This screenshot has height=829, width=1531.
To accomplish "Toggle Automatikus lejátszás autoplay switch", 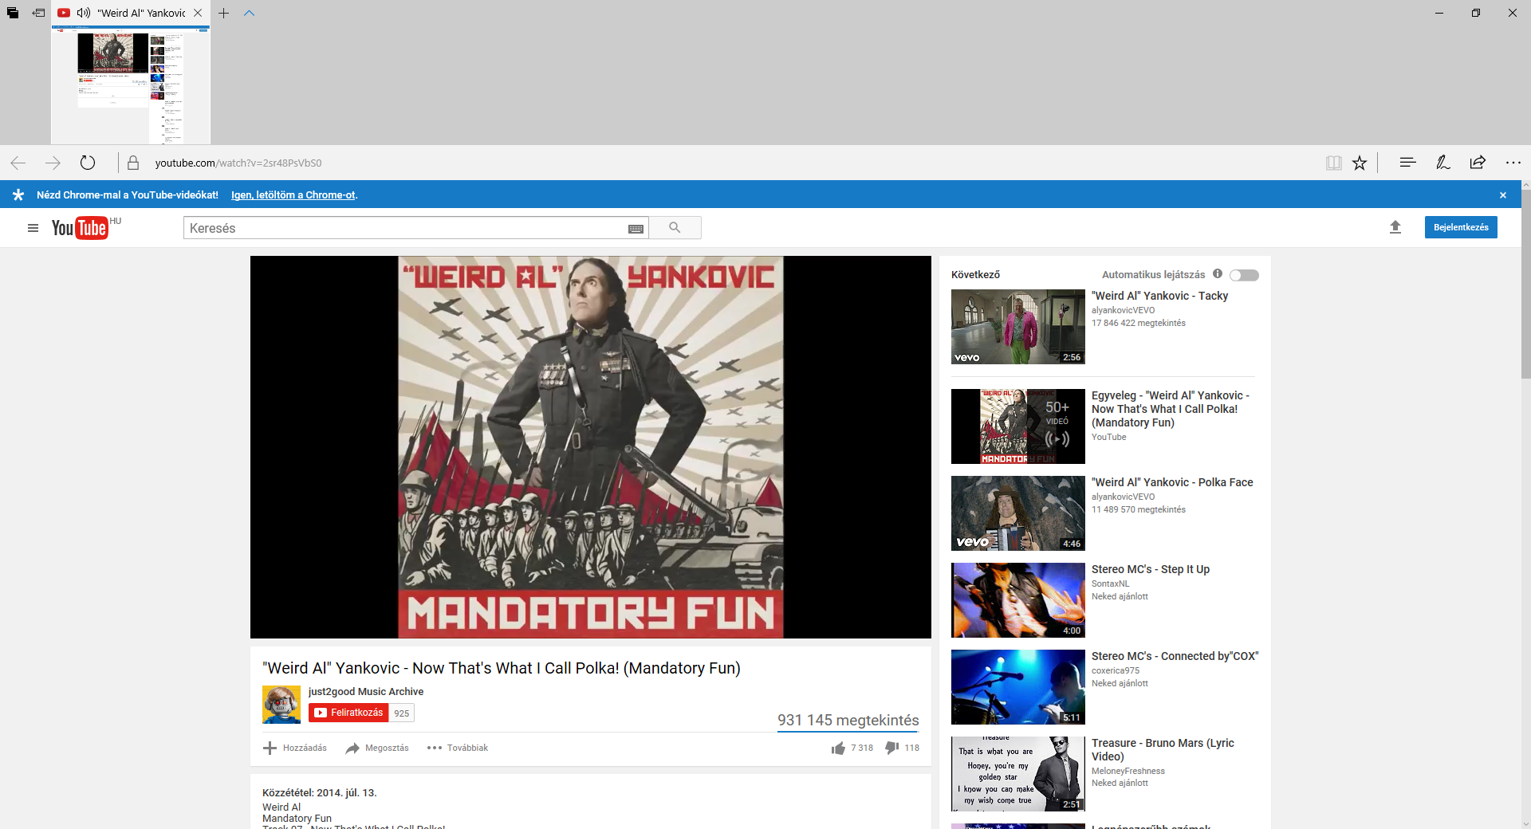I will pyautogui.click(x=1244, y=275).
